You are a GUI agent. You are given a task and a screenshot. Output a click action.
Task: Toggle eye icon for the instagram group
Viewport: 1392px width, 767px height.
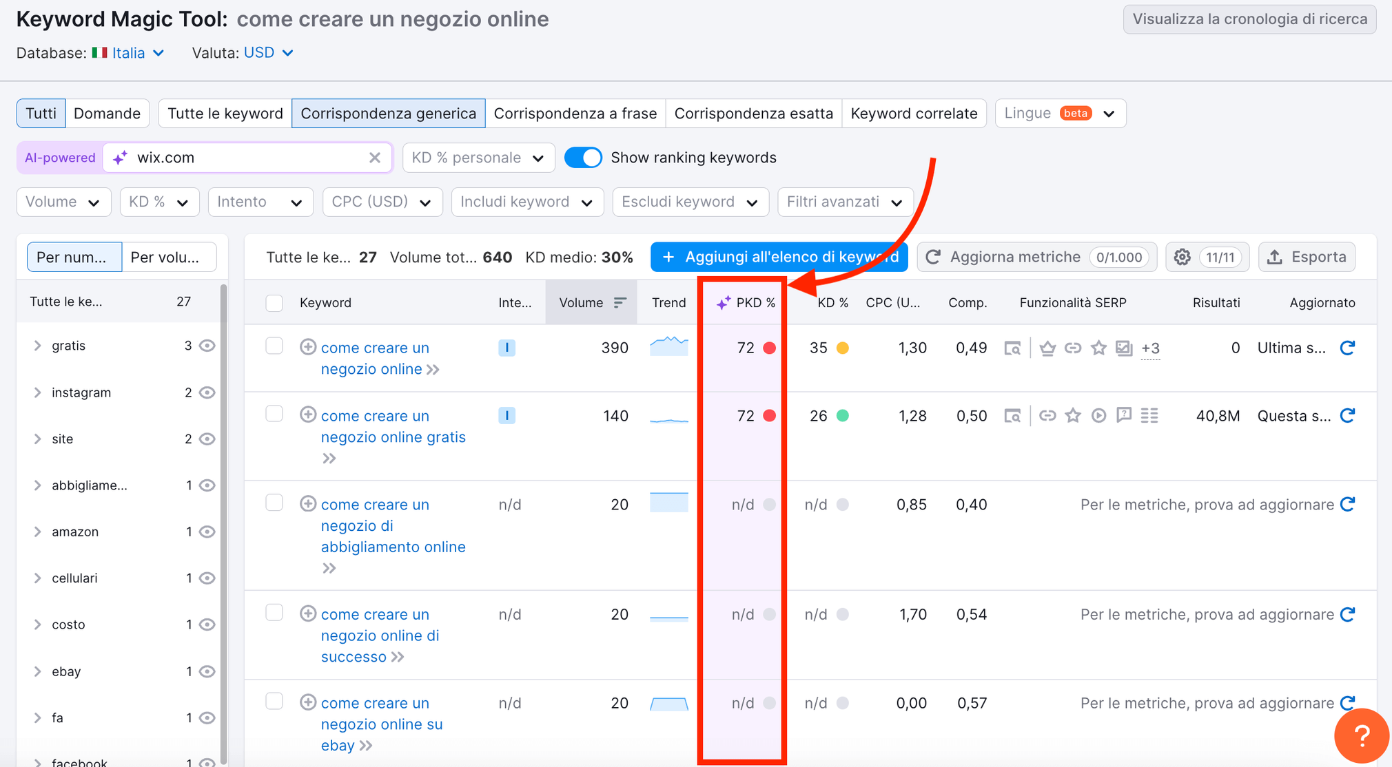[x=207, y=392]
